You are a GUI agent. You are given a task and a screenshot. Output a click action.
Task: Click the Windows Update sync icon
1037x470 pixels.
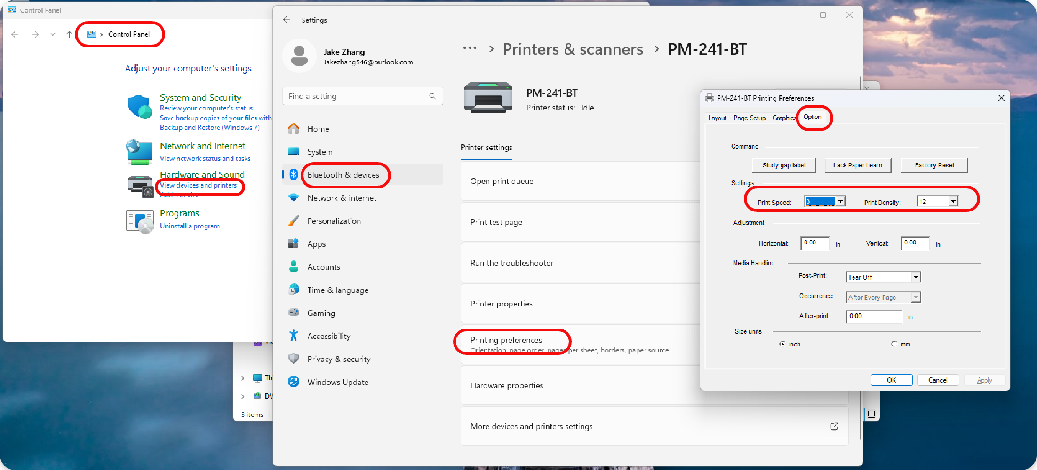tap(294, 382)
